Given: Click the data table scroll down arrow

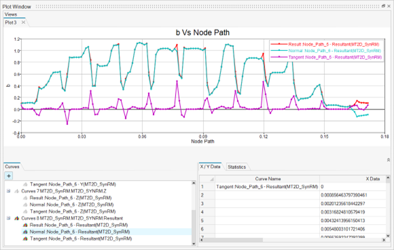Looking at the screenshot, I should (388, 236).
